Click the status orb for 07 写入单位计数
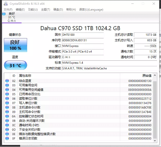The width and height of the screenshot is (161, 147). coord(7,103)
